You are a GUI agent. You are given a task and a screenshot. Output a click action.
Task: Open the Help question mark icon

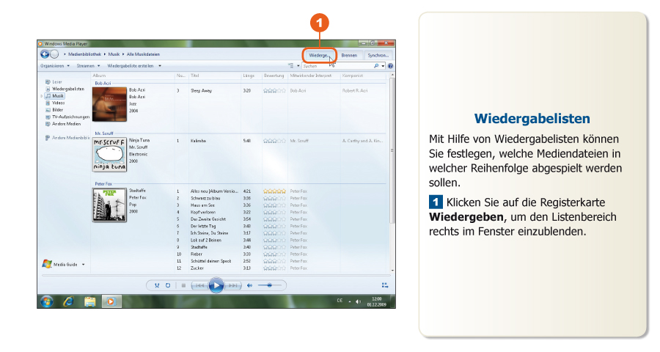(390, 65)
